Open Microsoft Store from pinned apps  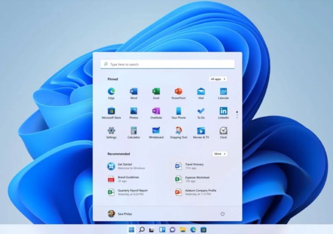click(x=111, y=111)
